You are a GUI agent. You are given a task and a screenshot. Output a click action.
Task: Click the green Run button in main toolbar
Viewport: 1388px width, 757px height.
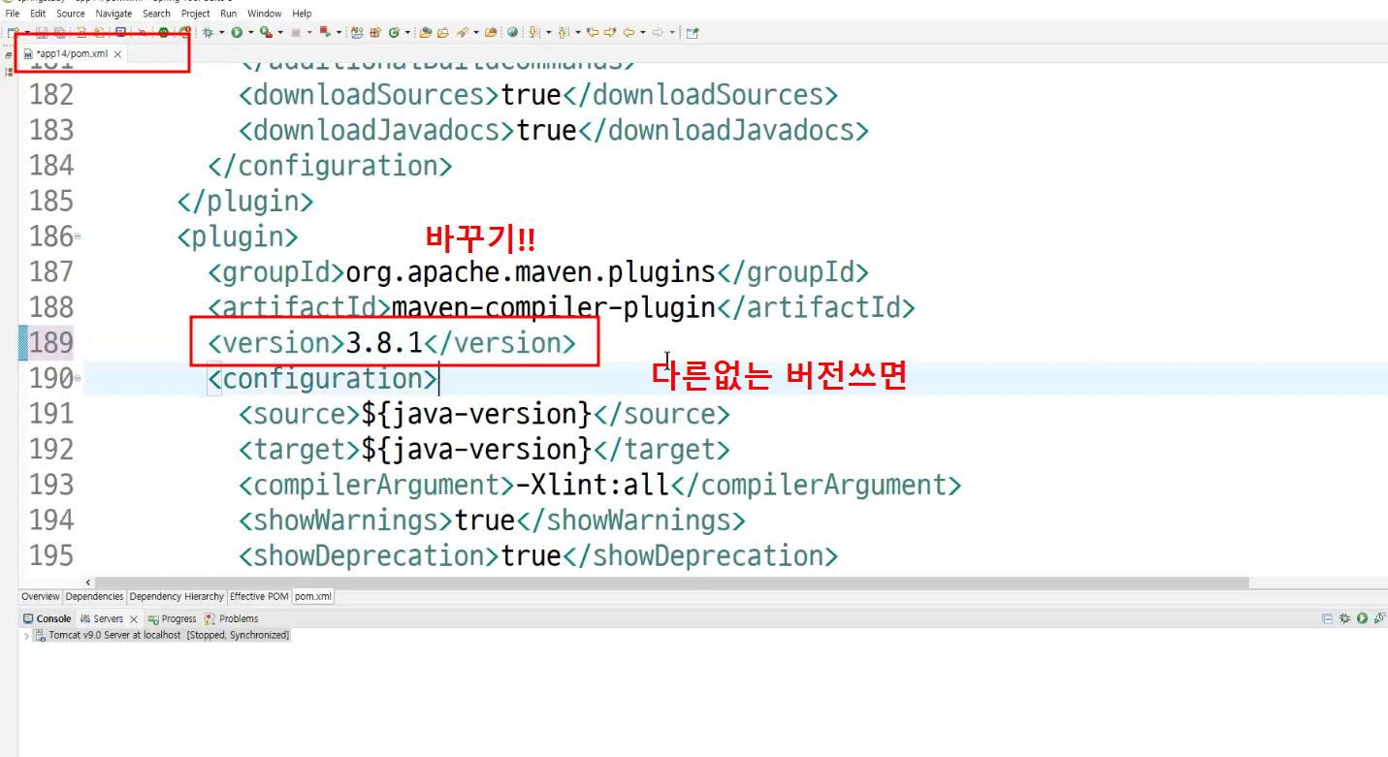point(237,32)
